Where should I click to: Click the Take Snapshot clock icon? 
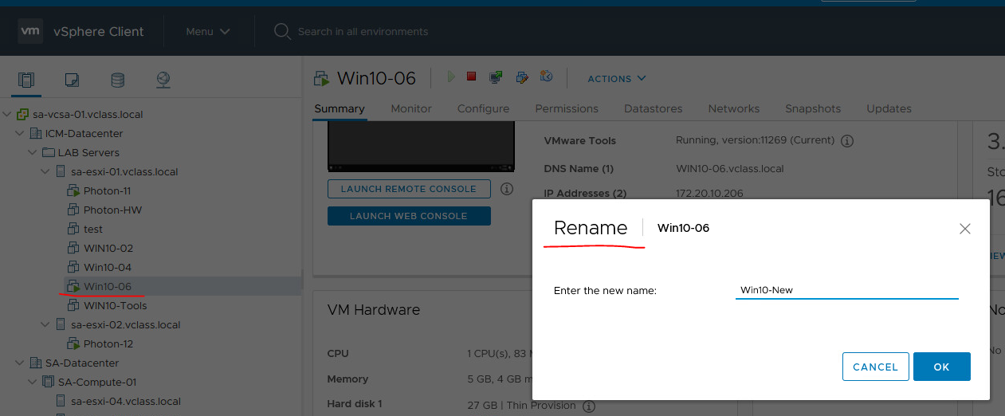[547, 77]
